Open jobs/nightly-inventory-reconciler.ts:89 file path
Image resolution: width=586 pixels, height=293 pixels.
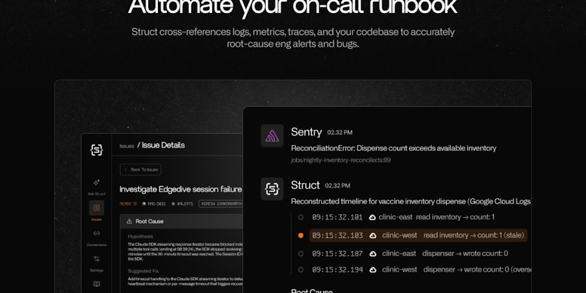tap(341, 160)
